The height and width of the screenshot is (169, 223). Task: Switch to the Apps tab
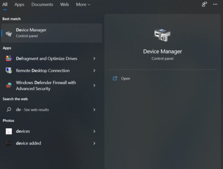pos(19,5)
